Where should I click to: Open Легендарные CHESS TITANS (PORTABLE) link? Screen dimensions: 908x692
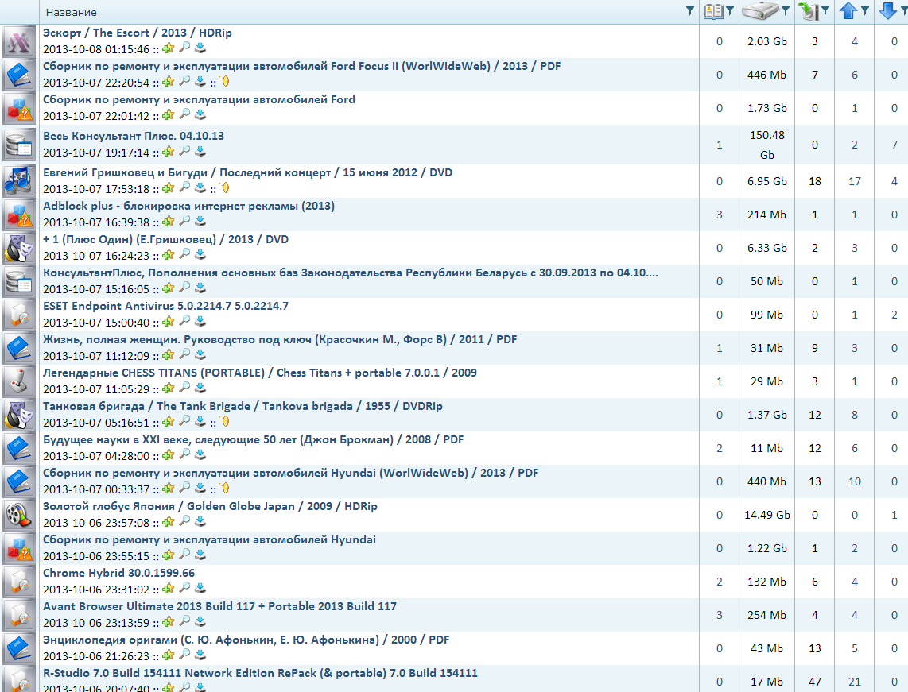coord(260,373)
